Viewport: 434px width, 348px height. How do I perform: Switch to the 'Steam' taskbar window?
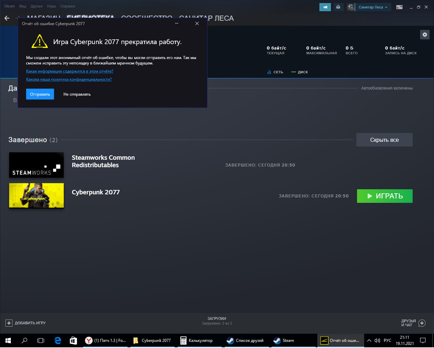tap(294, 341)
